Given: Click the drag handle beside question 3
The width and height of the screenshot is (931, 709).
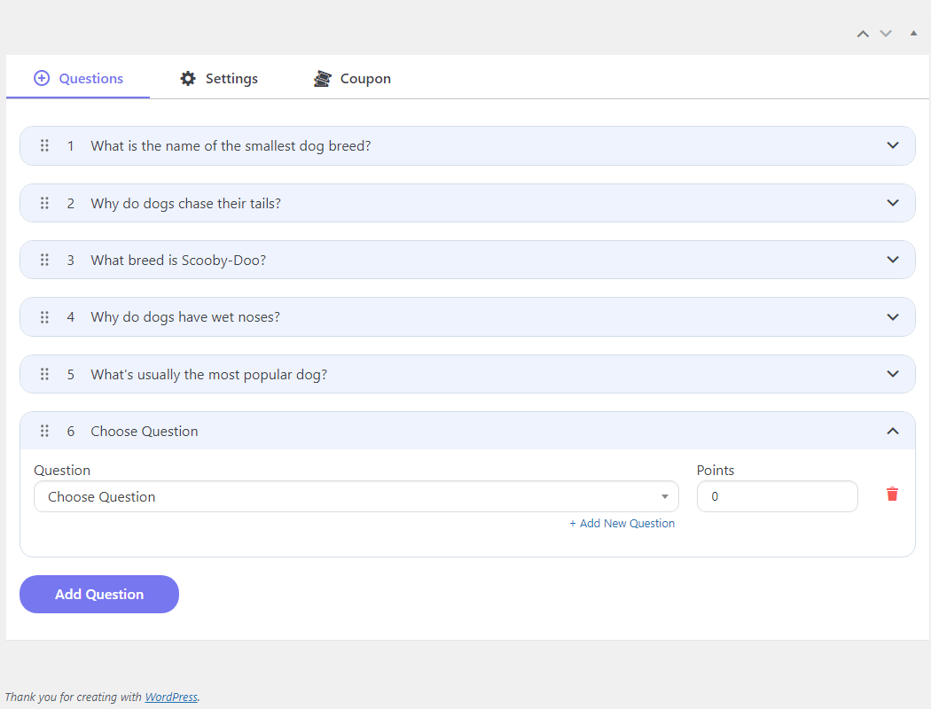Looking at the screenshot, I should [x=44, y=260].
